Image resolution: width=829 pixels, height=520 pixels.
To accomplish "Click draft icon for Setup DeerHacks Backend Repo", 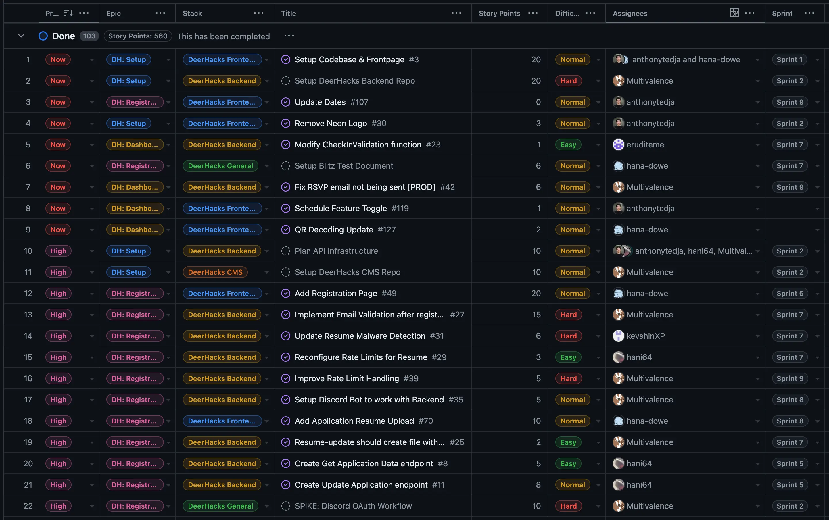I will (286, 81).
